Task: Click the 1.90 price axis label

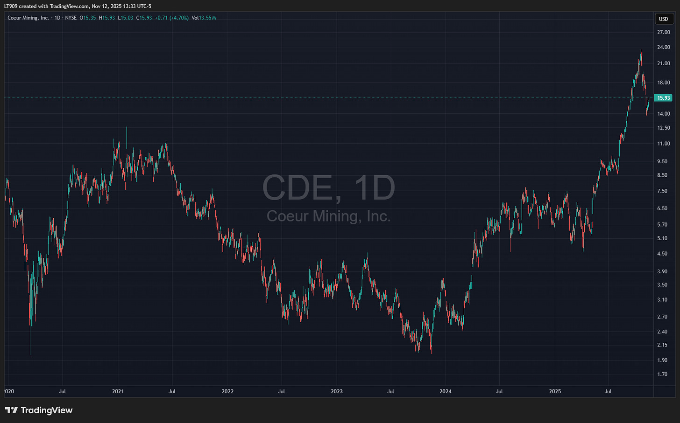Action: [x=662, y=360]
